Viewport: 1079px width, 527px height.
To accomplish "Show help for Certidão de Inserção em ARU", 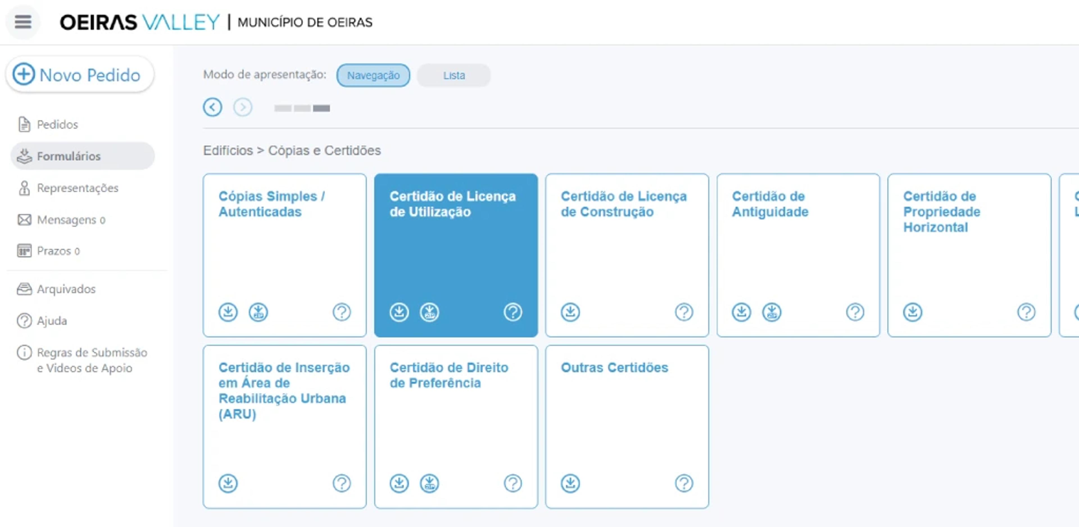I will pos(342,483).
